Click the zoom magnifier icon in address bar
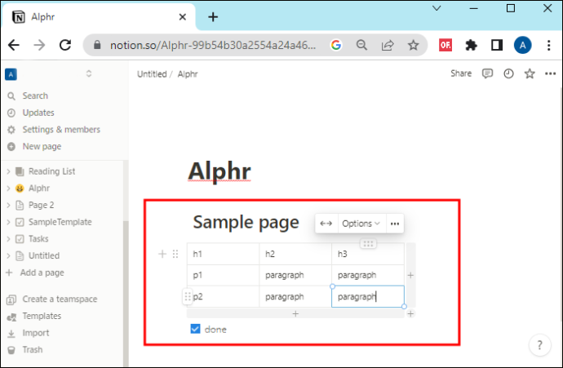This screenshot has width=563, height=368. pyautogui.click(x=361, y=45)
